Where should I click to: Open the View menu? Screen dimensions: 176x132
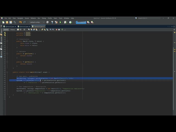click(14, 18)
